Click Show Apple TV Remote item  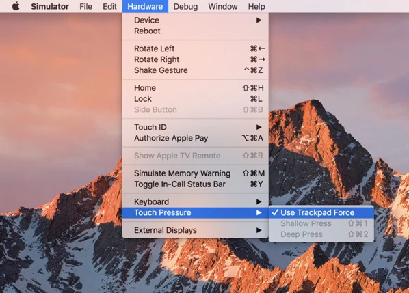[x=196, y=156]
